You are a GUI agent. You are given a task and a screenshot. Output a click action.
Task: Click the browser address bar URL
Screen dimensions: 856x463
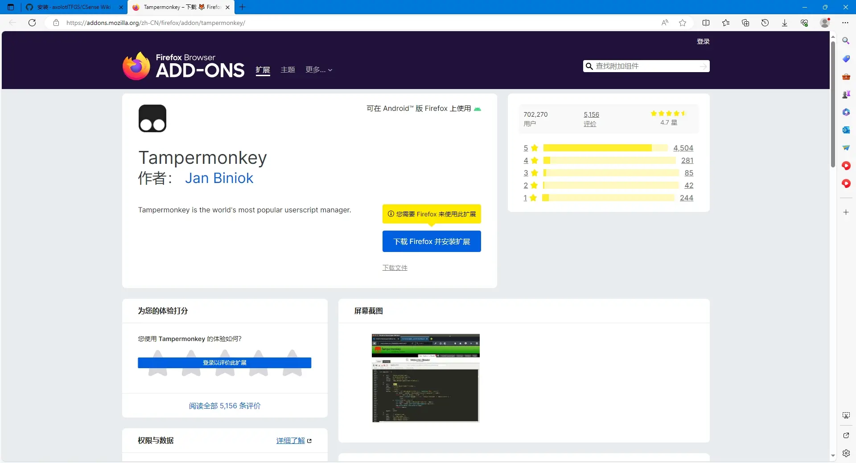(x=156, y=23)
